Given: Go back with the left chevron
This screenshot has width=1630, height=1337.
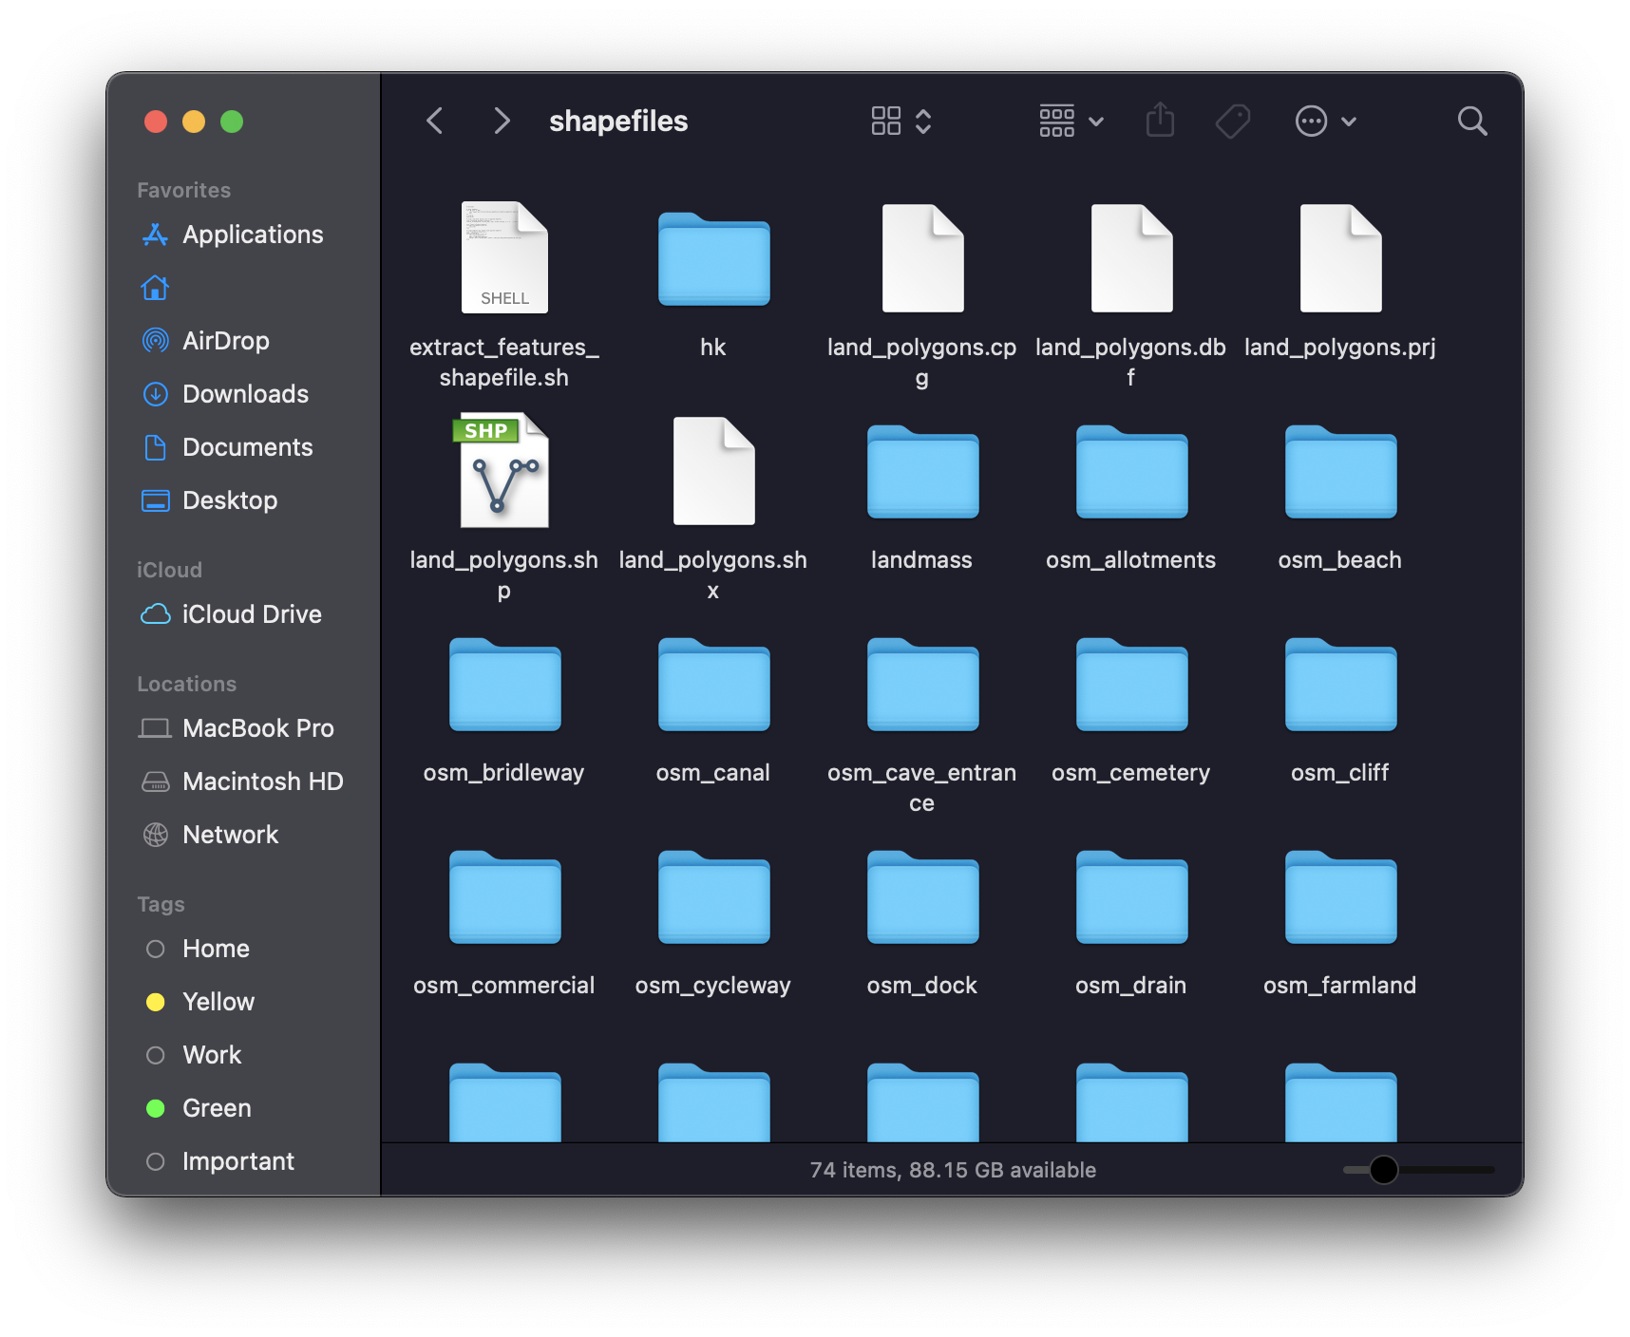Looking at the screenshot, I should tap(435, 121).
